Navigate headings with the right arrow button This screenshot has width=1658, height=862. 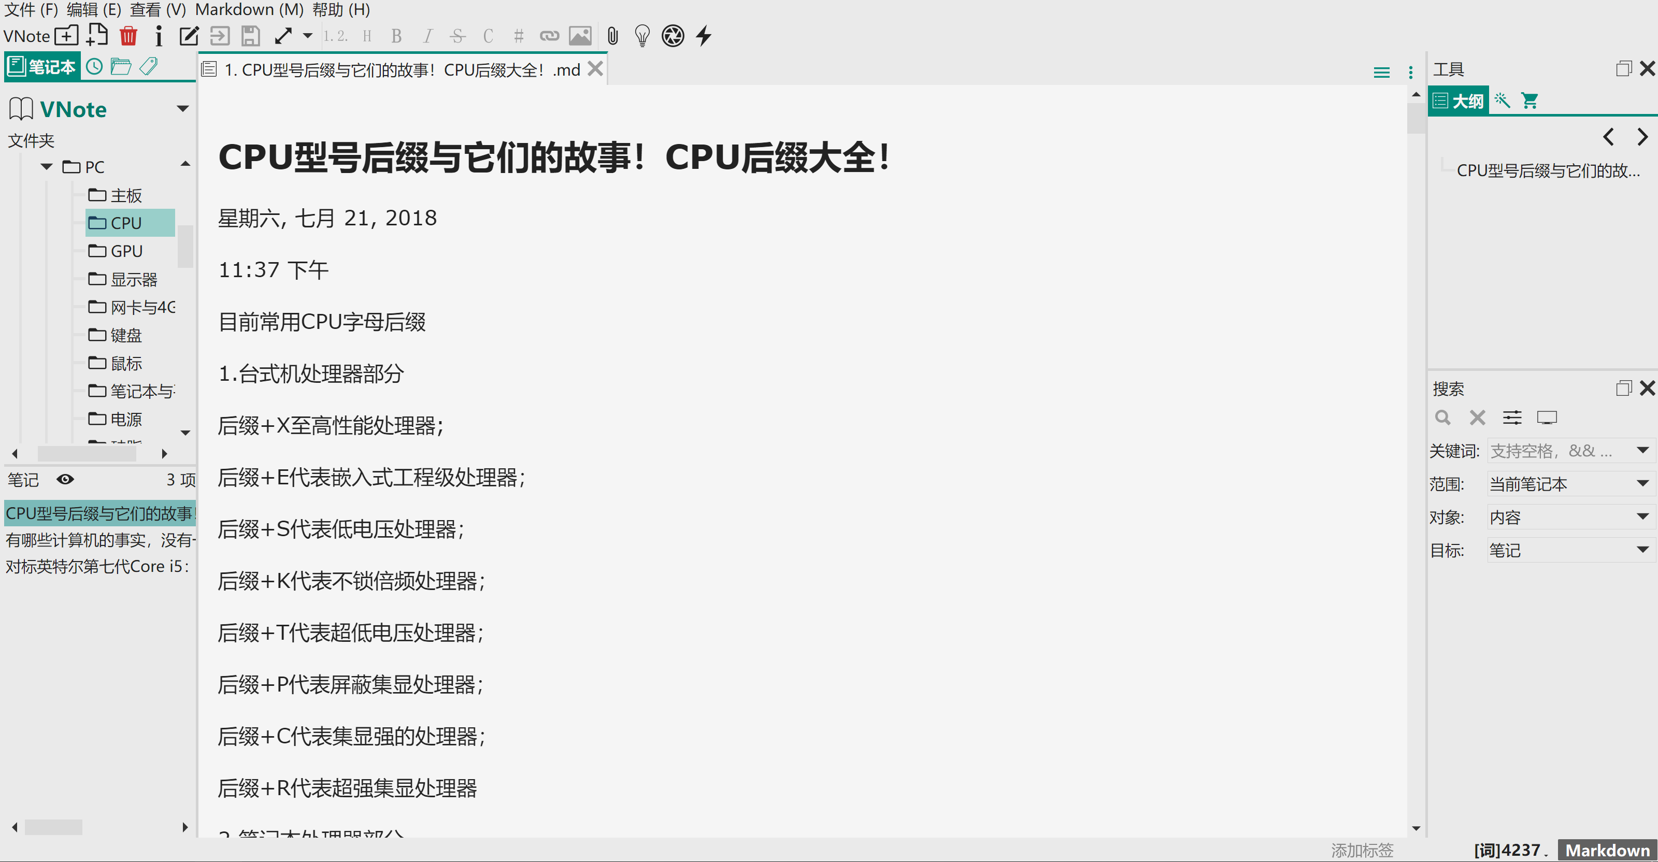pyautogui.click(x=1642, y=136)
